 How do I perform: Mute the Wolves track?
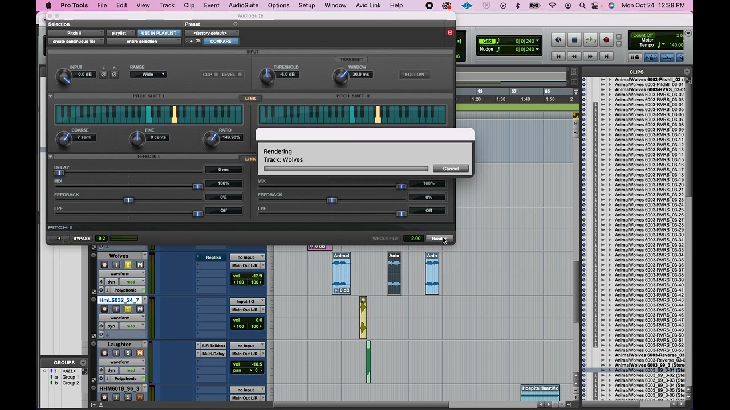140,265
